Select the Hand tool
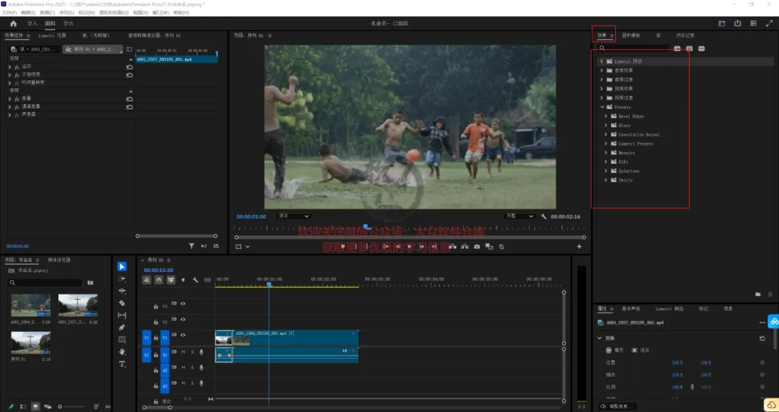 122,352
